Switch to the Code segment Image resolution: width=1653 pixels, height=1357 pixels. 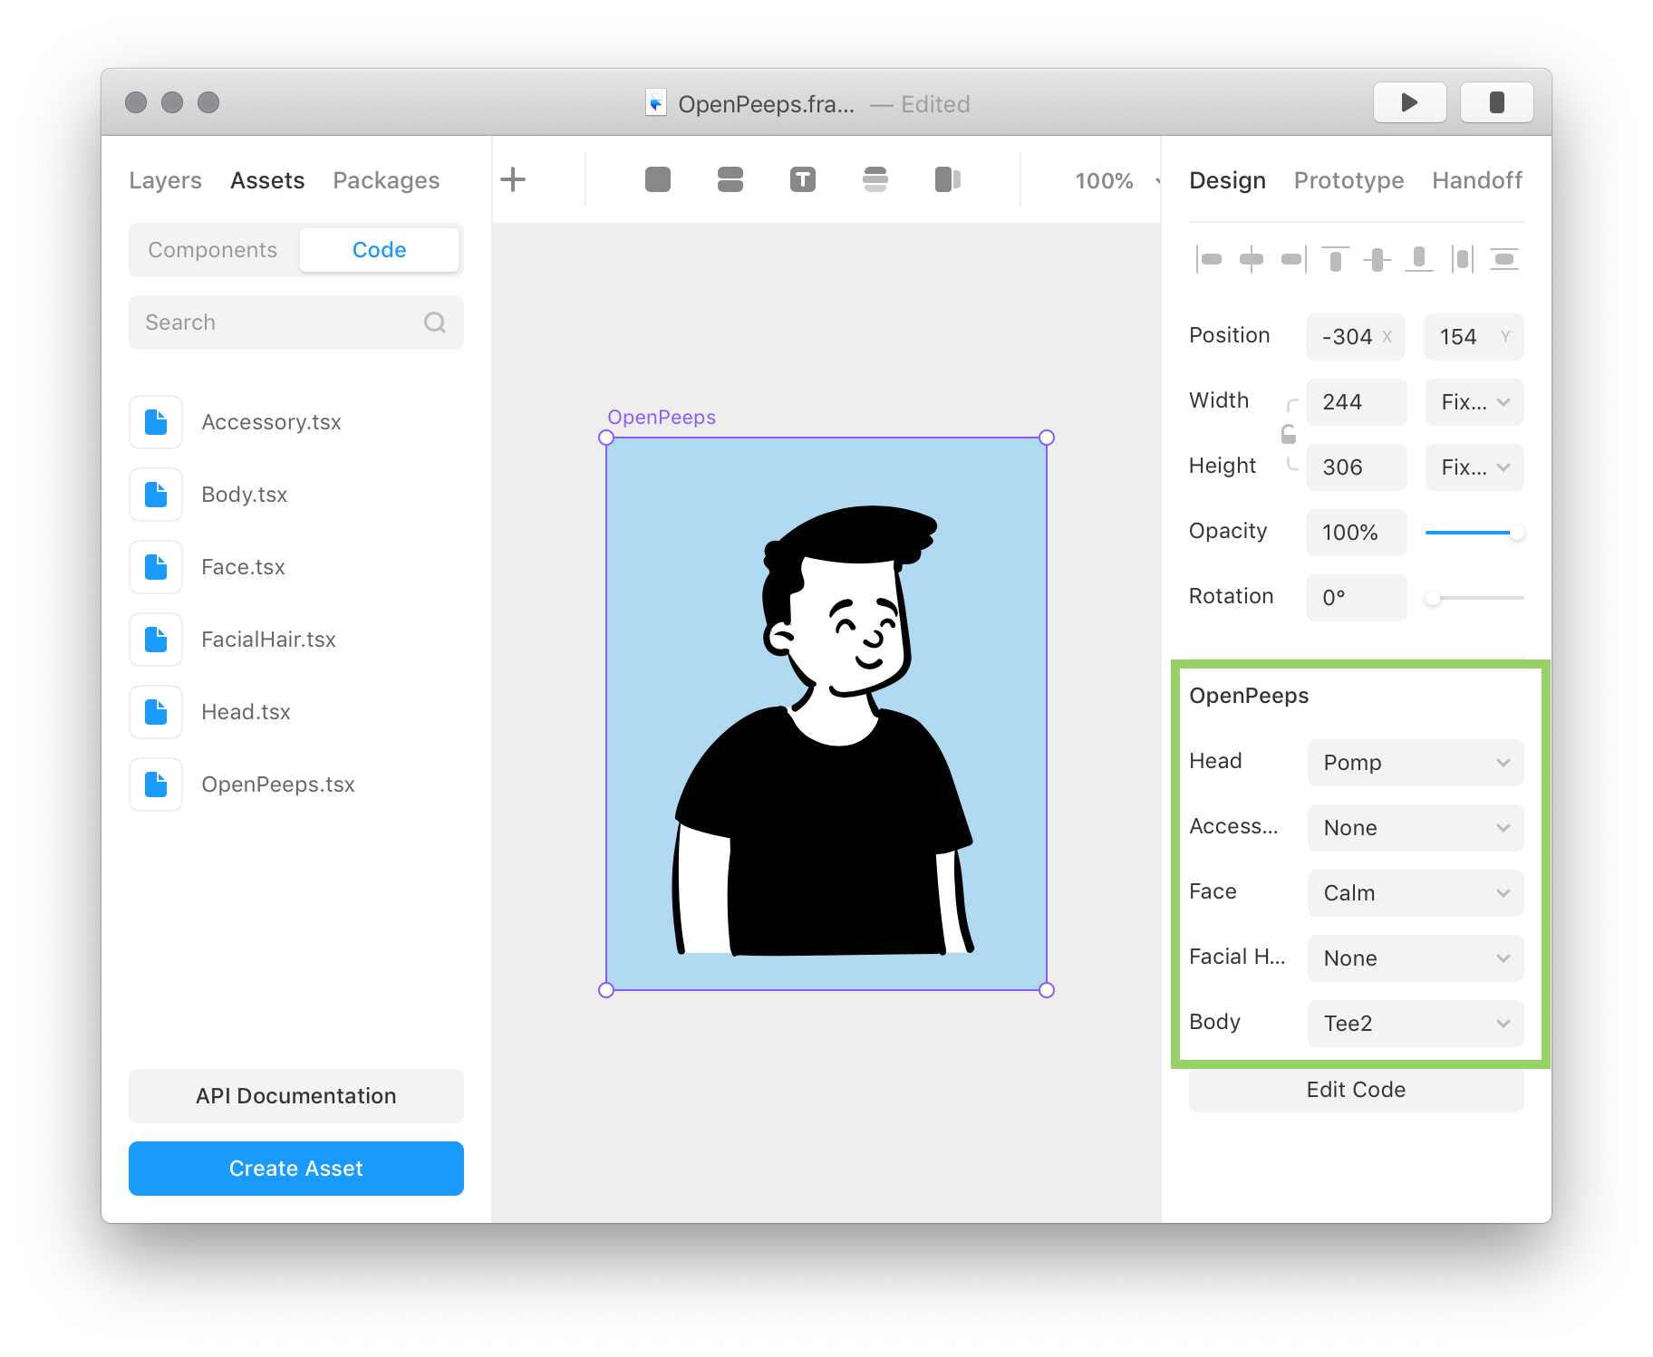pos(380,250)
